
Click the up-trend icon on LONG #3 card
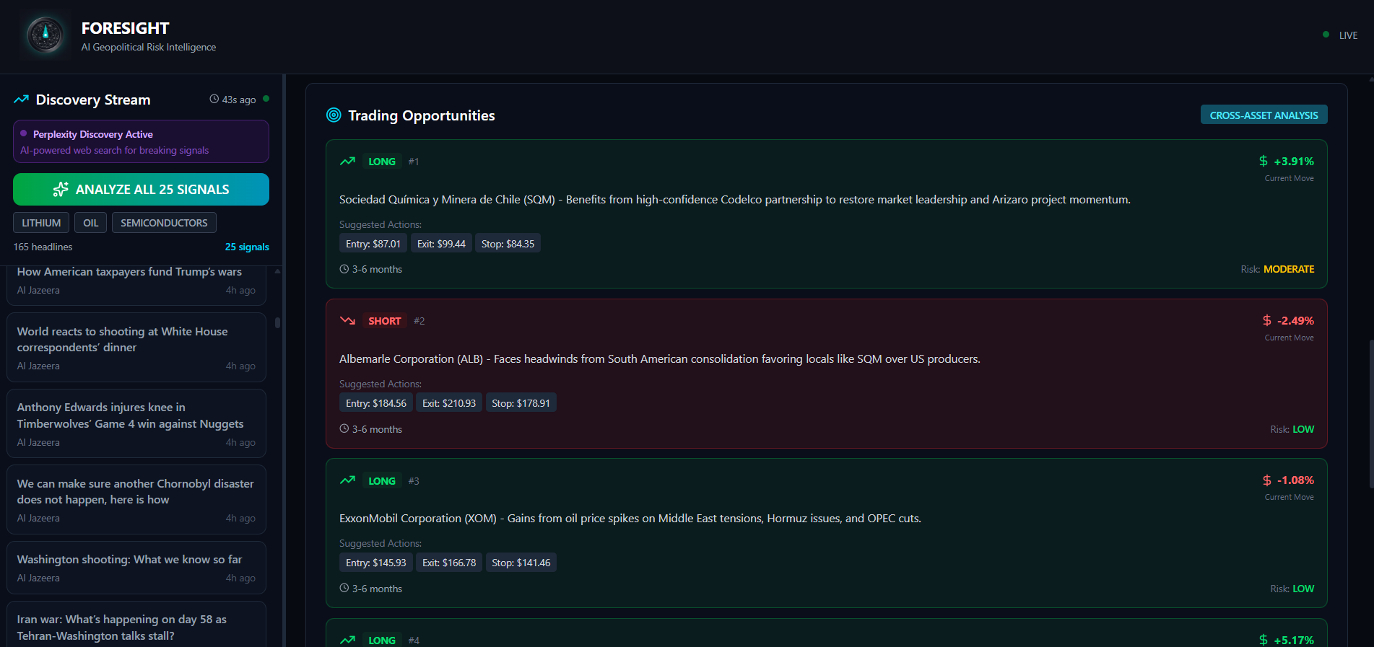click(347, 480)
